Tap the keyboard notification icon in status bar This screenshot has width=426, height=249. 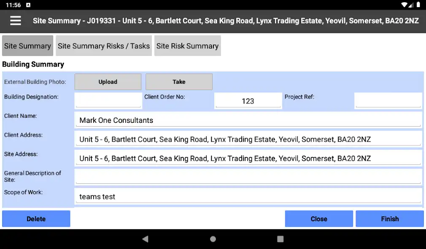pyautogui.click(x=28, y=5)
